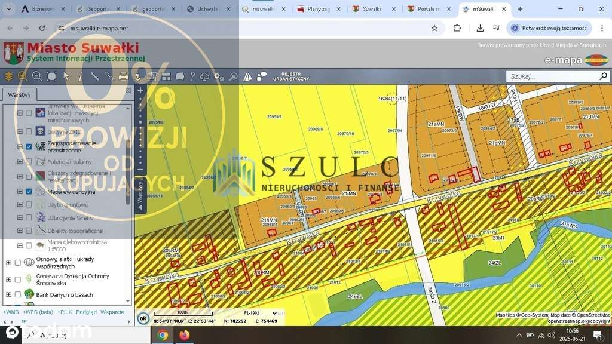Click zoom in plus on map slider

[140, 91]
